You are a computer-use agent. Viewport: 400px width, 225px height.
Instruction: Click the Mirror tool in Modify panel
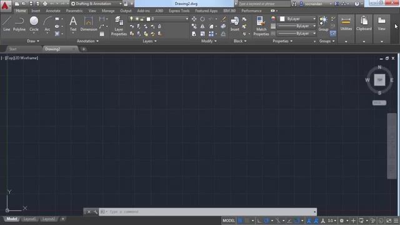(202, 26)
